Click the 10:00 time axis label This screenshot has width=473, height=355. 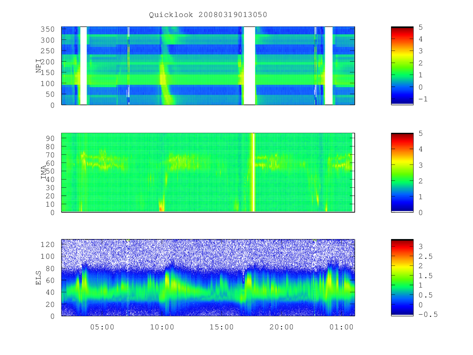point(162,327)
